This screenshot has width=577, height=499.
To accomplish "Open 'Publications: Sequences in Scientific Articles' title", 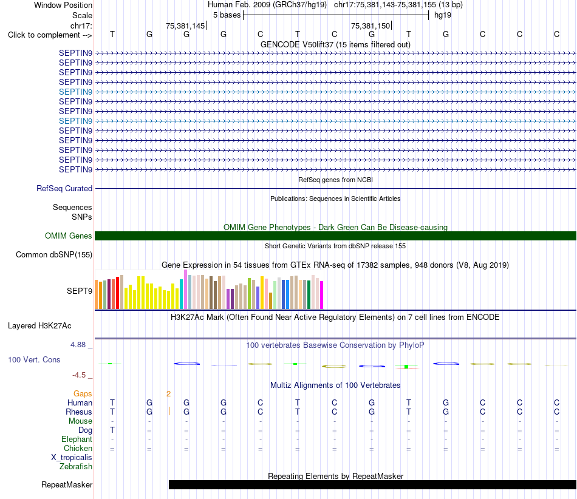I will [x=335, y=199].
